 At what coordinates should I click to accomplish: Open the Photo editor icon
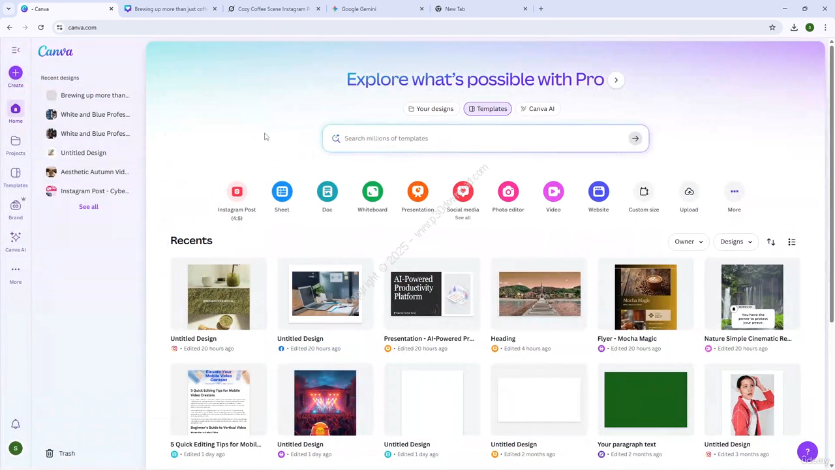(x=508, y=192)
